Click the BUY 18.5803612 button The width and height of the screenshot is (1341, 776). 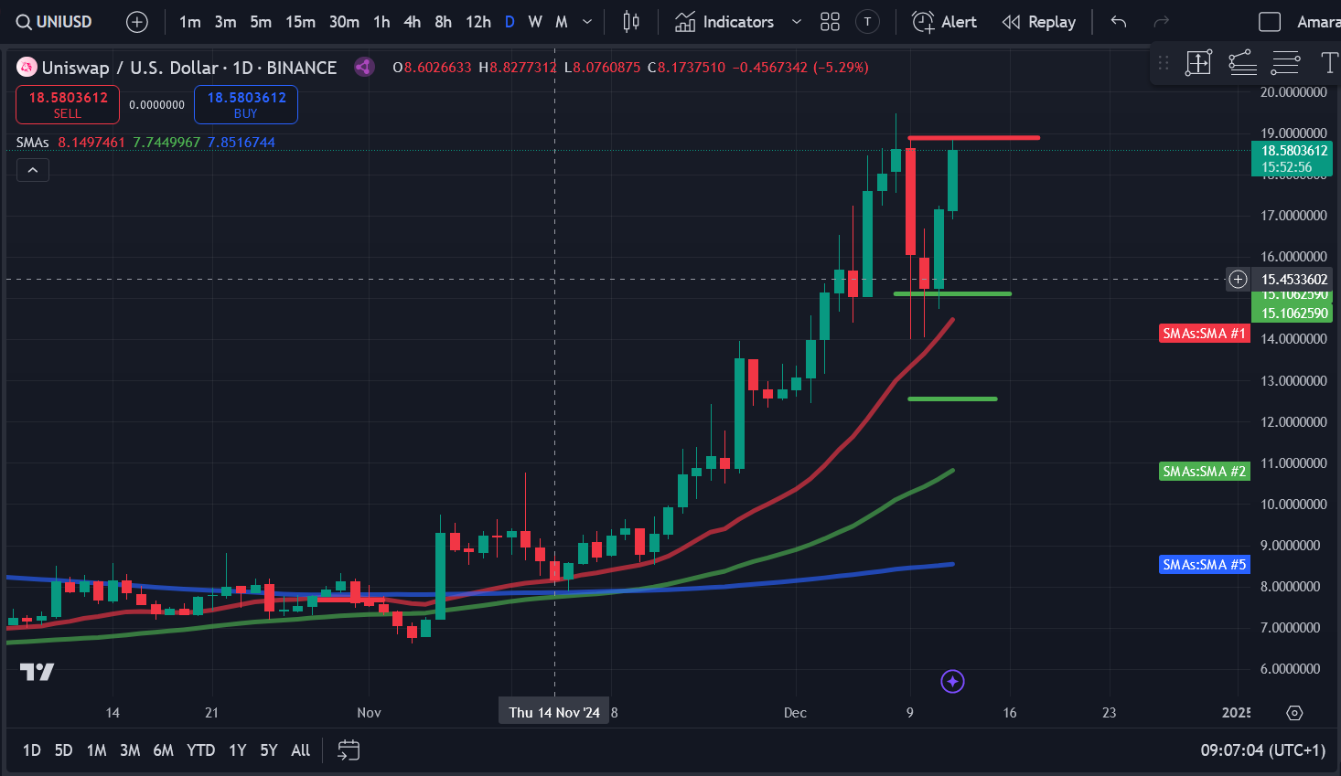pyautogui.click(x=246, y=105)
